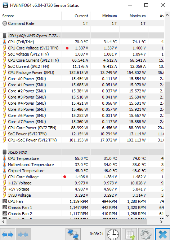Select ASUS WMI CPU Temperature row
170x240 pixels.
pos(82,158)
